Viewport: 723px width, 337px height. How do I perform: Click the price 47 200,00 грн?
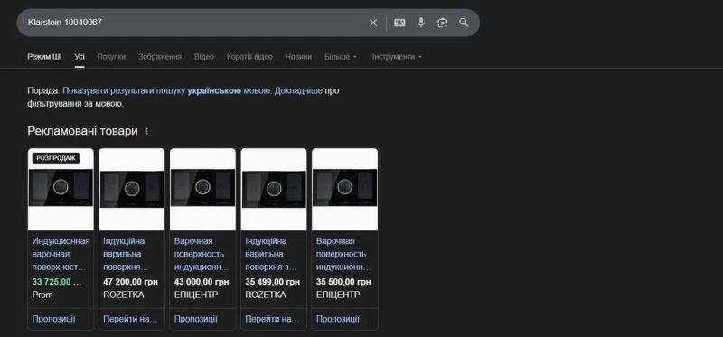click(x=130, y=282)
